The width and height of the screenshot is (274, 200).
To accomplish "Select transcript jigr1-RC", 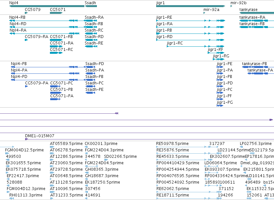I will pyautogui.click(x=195, y=46).
